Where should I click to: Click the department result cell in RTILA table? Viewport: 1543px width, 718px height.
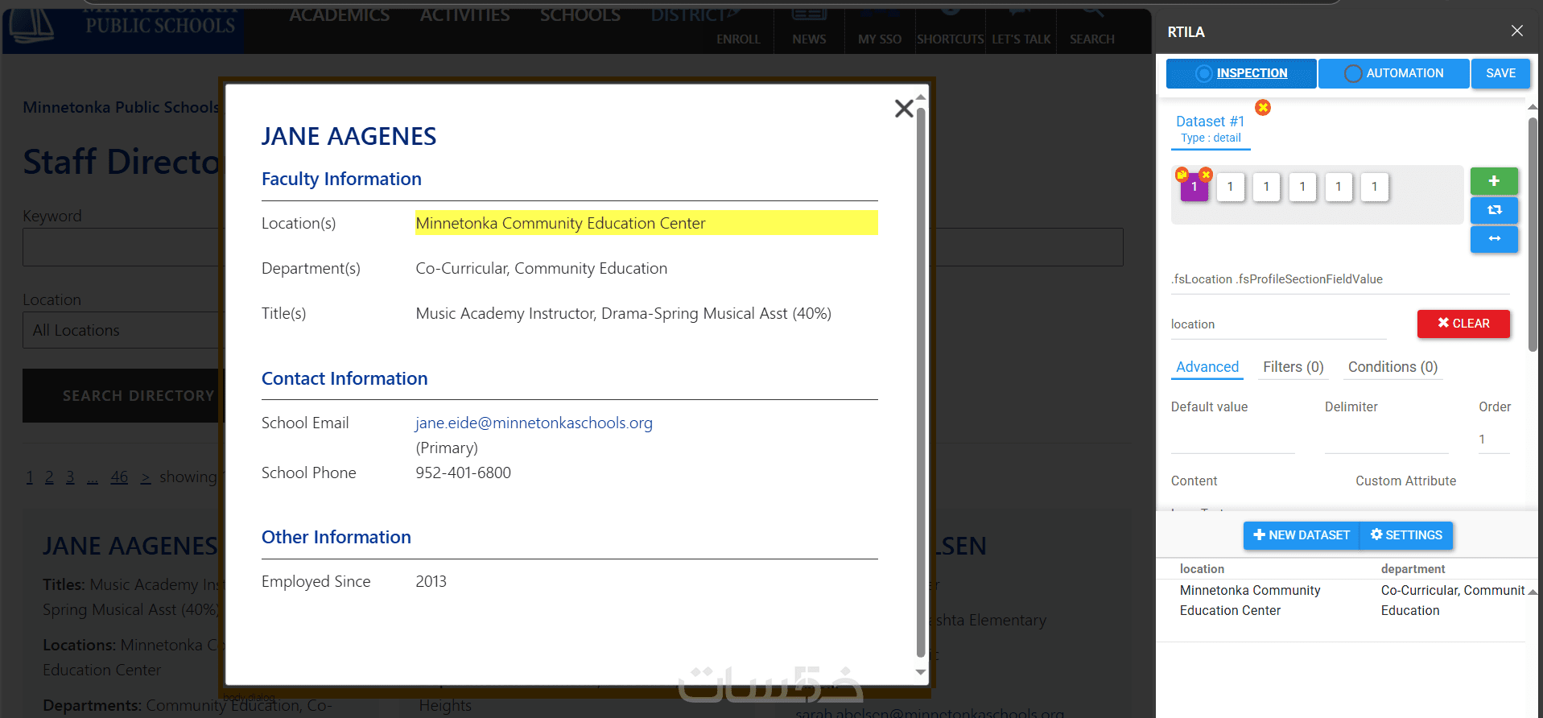(x=1453, y=600)
